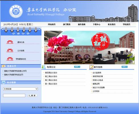Open 学院最新动态 link
This screenshot has width=139, height=114.
[x=21, y=59]
